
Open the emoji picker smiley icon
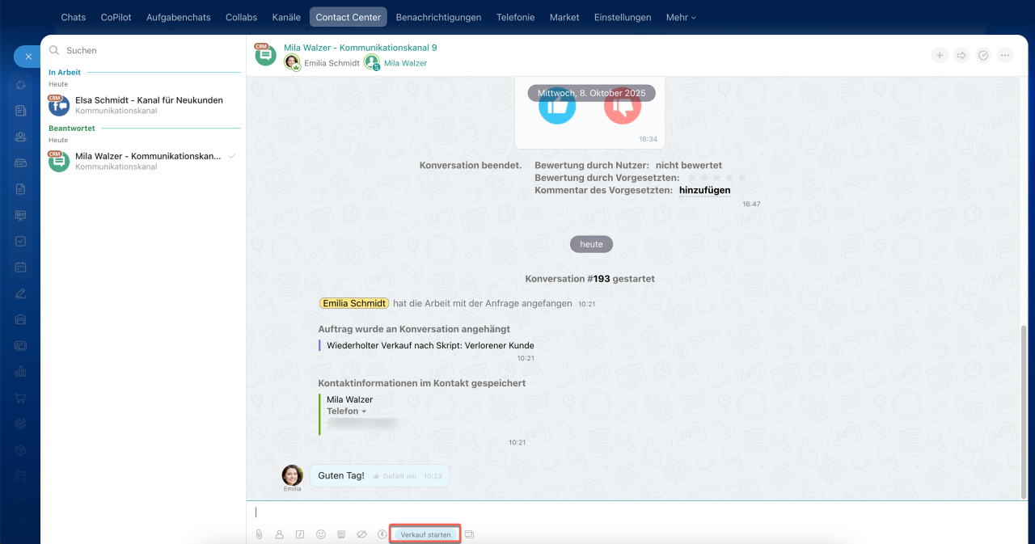pos(321,534)
